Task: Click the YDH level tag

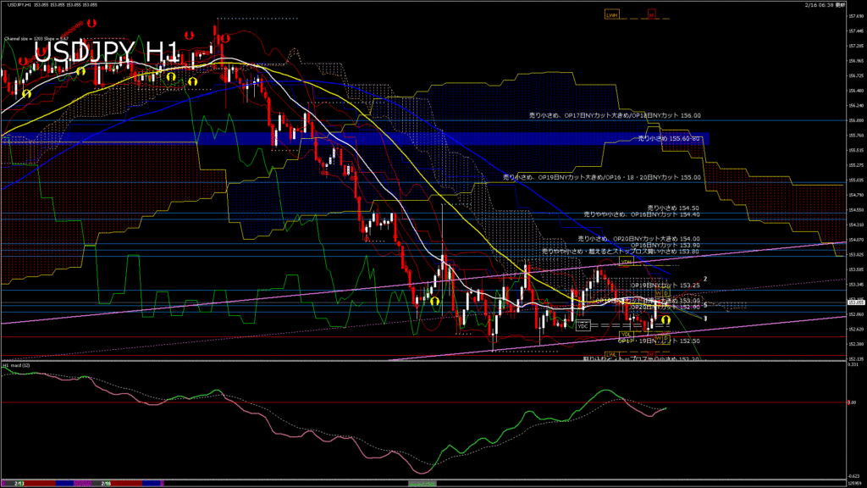Action: [x=627, y=262]
